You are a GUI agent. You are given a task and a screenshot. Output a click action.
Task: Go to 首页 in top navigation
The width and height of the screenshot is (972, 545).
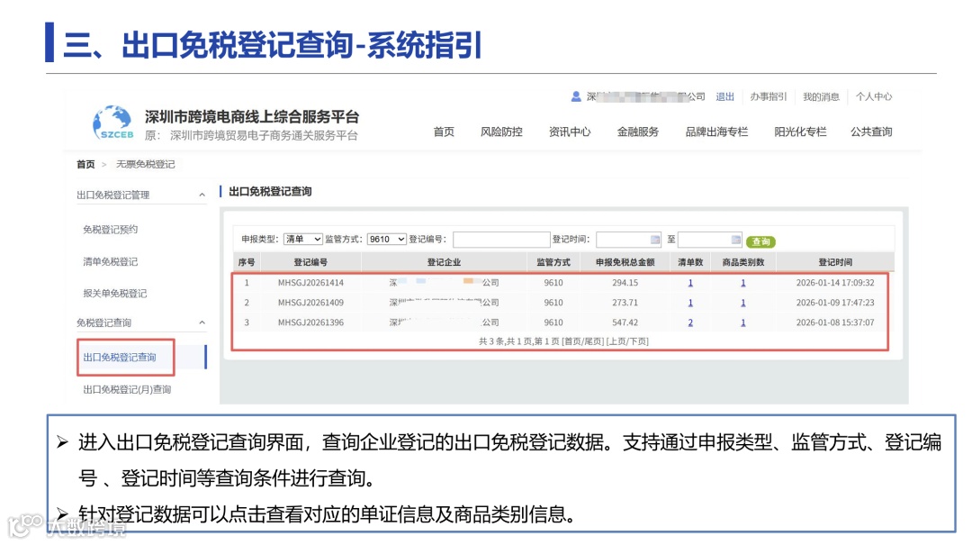tap(444, 132)
